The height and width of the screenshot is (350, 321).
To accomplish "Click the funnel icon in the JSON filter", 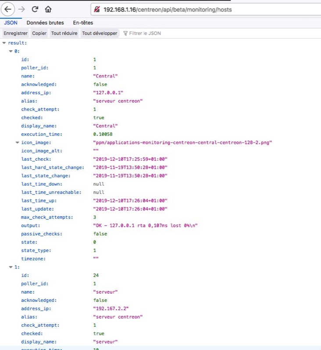I will [x=125, y=33].
